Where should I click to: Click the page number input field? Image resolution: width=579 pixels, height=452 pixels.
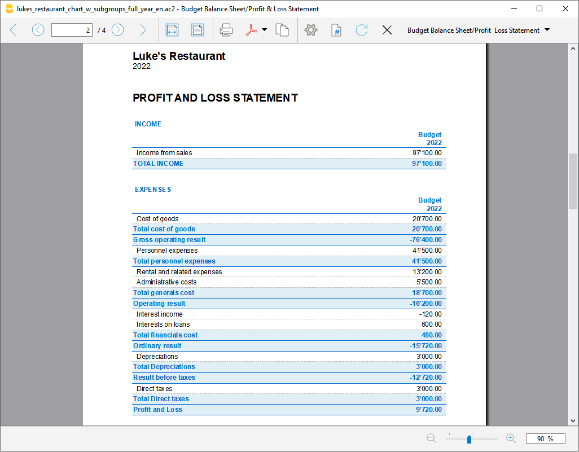coord(72,30)
